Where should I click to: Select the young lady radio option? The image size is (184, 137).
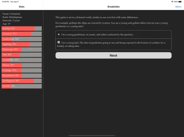tap(59, 42)
